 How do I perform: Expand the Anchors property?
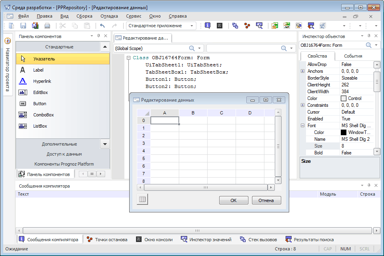click(x=303, y=71)
